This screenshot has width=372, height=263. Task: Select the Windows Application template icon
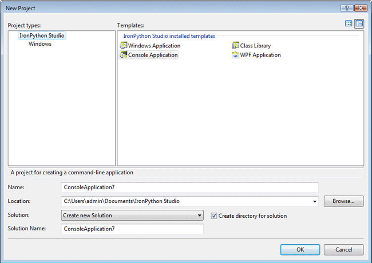(124, 45)
